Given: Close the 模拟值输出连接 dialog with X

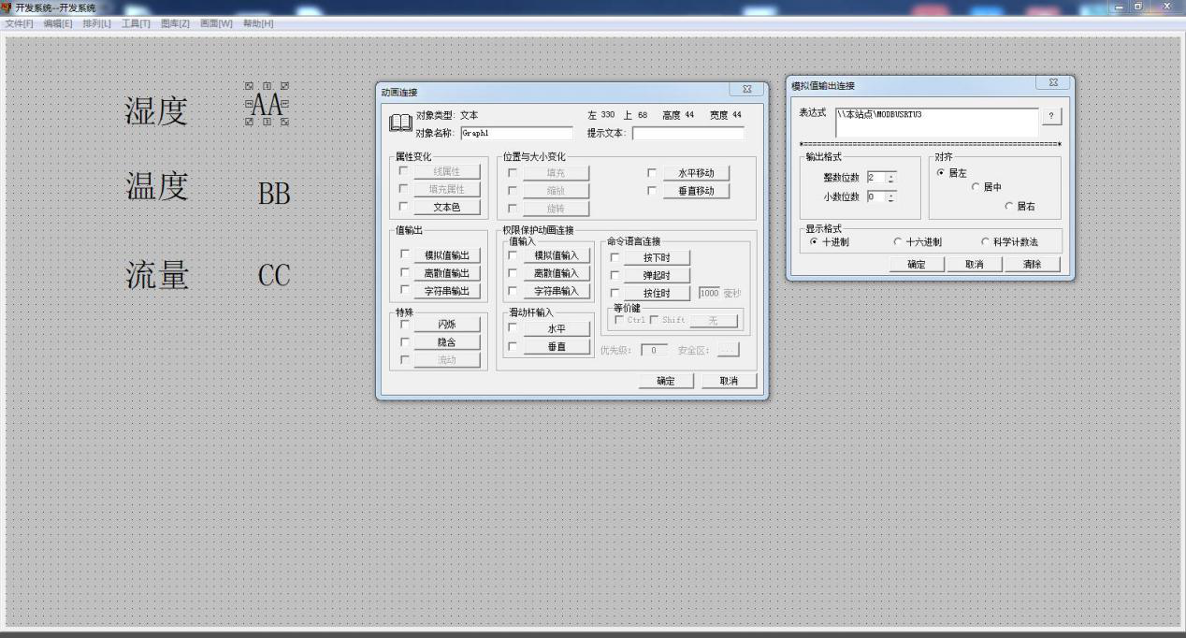Looking at the screenshot, I should [1052, 83].
